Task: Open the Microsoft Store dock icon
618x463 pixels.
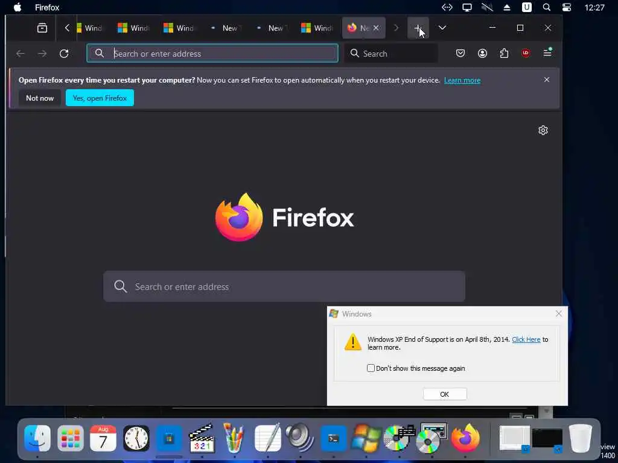Action: 169,438
